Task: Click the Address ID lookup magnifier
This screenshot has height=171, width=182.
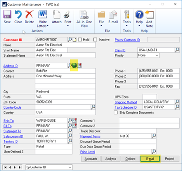Action: 70,65
